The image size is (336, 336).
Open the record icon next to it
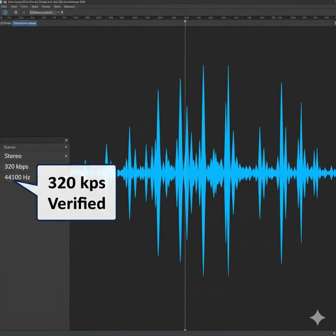tap(23, 13)
